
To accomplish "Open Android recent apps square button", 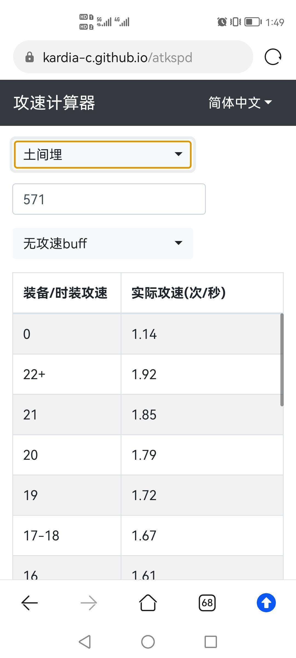I will [211, 642].
